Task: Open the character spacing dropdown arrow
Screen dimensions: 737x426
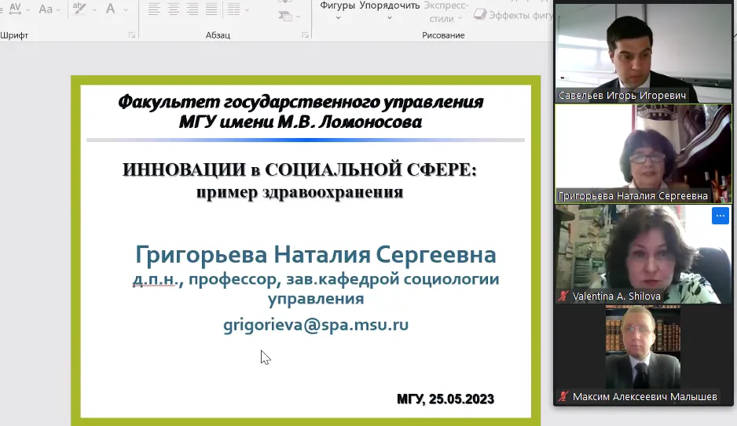Action: [28, 9]
